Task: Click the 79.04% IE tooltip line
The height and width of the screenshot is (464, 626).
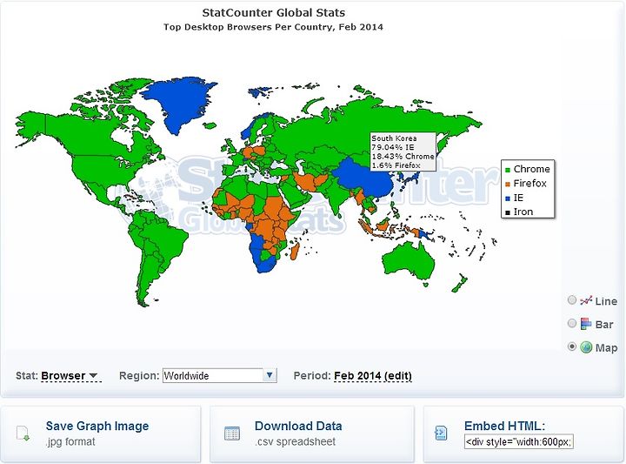Action: (392, 147)
